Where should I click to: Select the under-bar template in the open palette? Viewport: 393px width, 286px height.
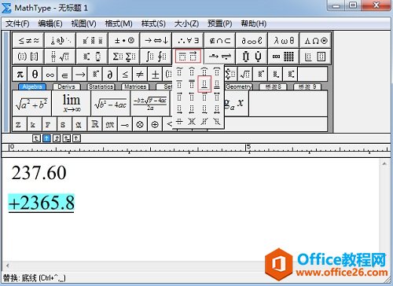click(x=204, y=84)
